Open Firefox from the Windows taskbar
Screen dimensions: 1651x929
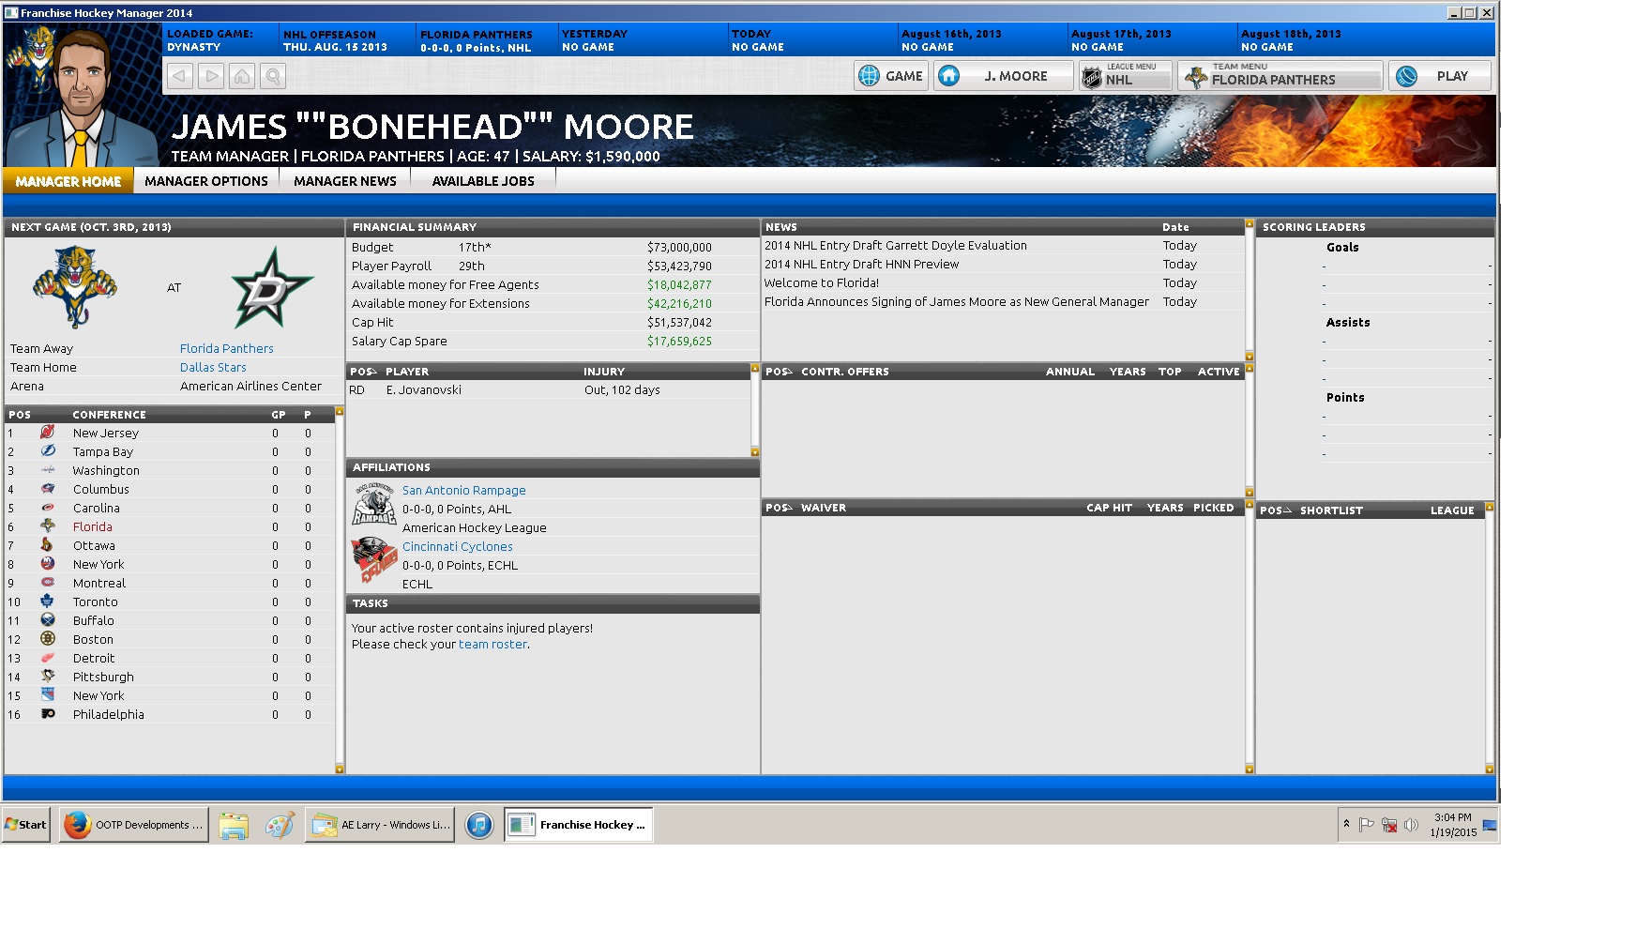tap(133, 825)
